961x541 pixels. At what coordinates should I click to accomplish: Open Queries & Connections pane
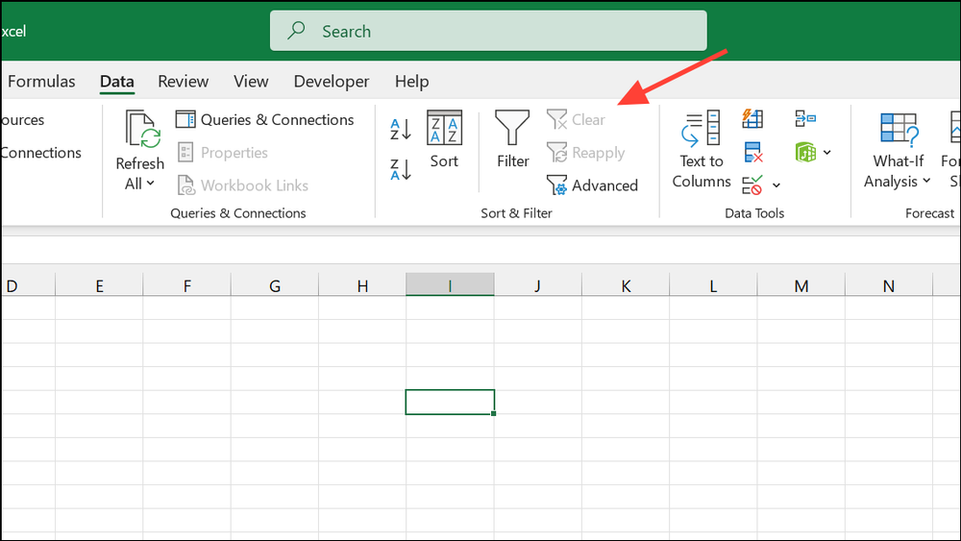[265, 119]
